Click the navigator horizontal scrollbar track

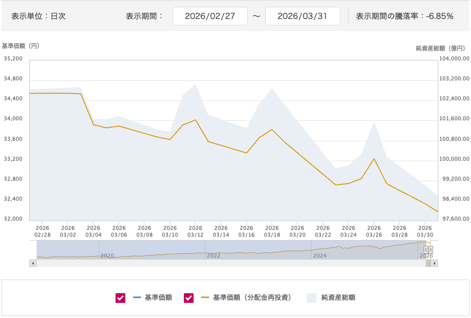(229, 263)
